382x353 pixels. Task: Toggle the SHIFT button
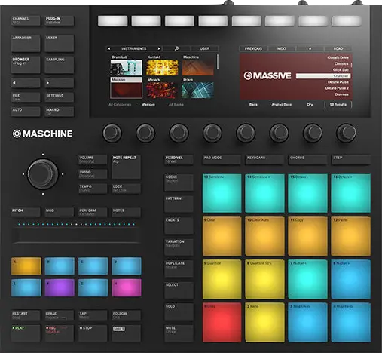pyautogui.click(x=127, y=333)
